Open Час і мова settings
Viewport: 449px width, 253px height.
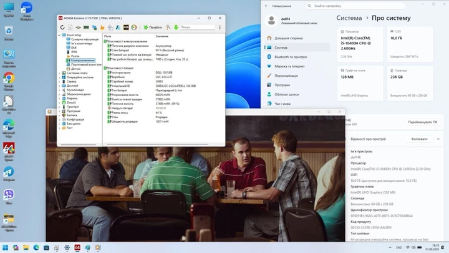(x=297, y=104)
